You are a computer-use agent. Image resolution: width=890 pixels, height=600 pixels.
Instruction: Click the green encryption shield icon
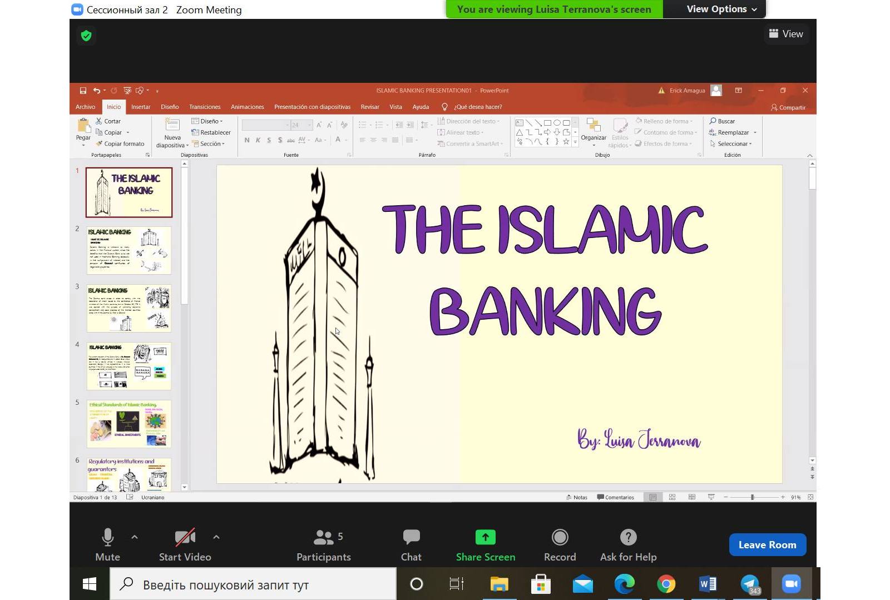tap(86, 36)
